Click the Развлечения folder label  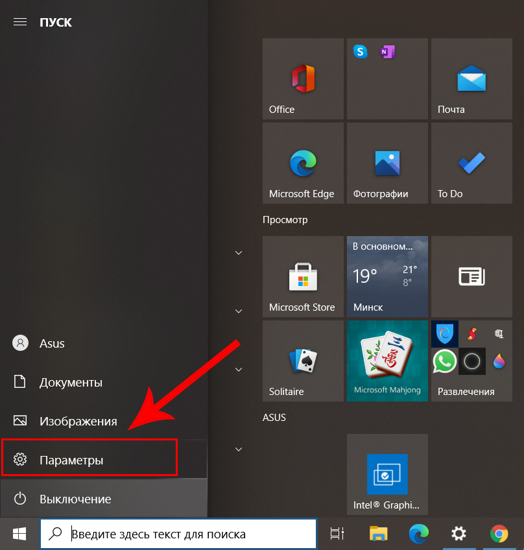point(466,392)
